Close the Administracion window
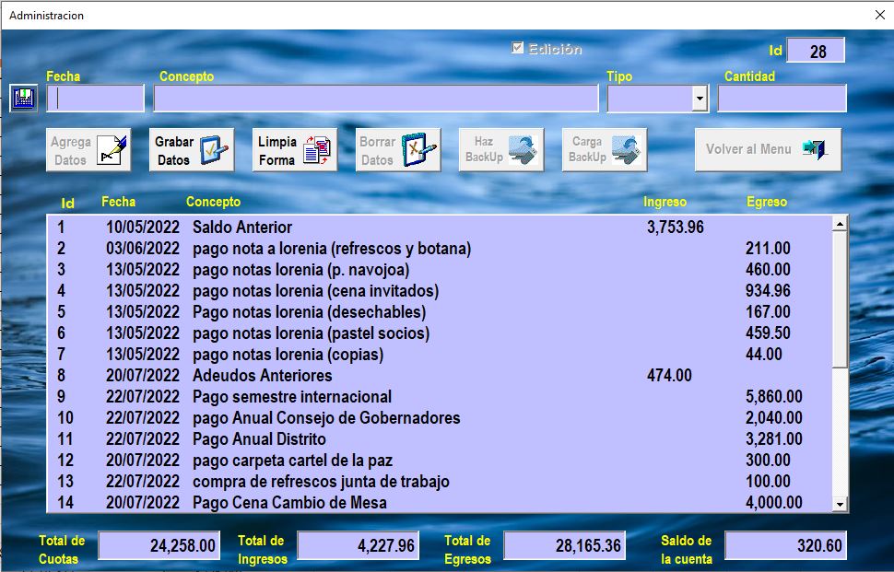 (x=880, y=15)
